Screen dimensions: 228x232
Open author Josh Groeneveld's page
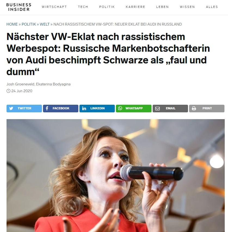tap(20, 84)
